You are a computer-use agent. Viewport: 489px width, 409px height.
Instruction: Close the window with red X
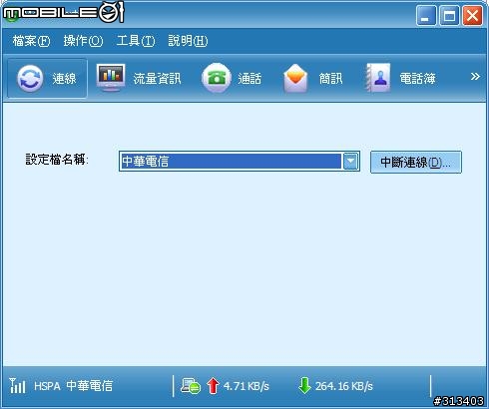point(472,15)
